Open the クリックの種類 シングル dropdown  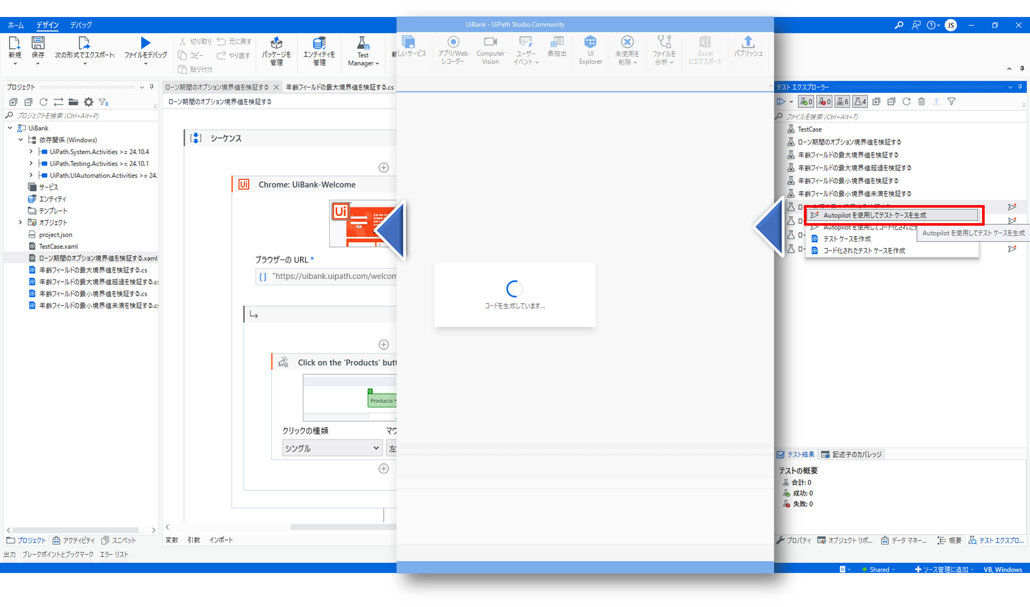pos(332,448)
